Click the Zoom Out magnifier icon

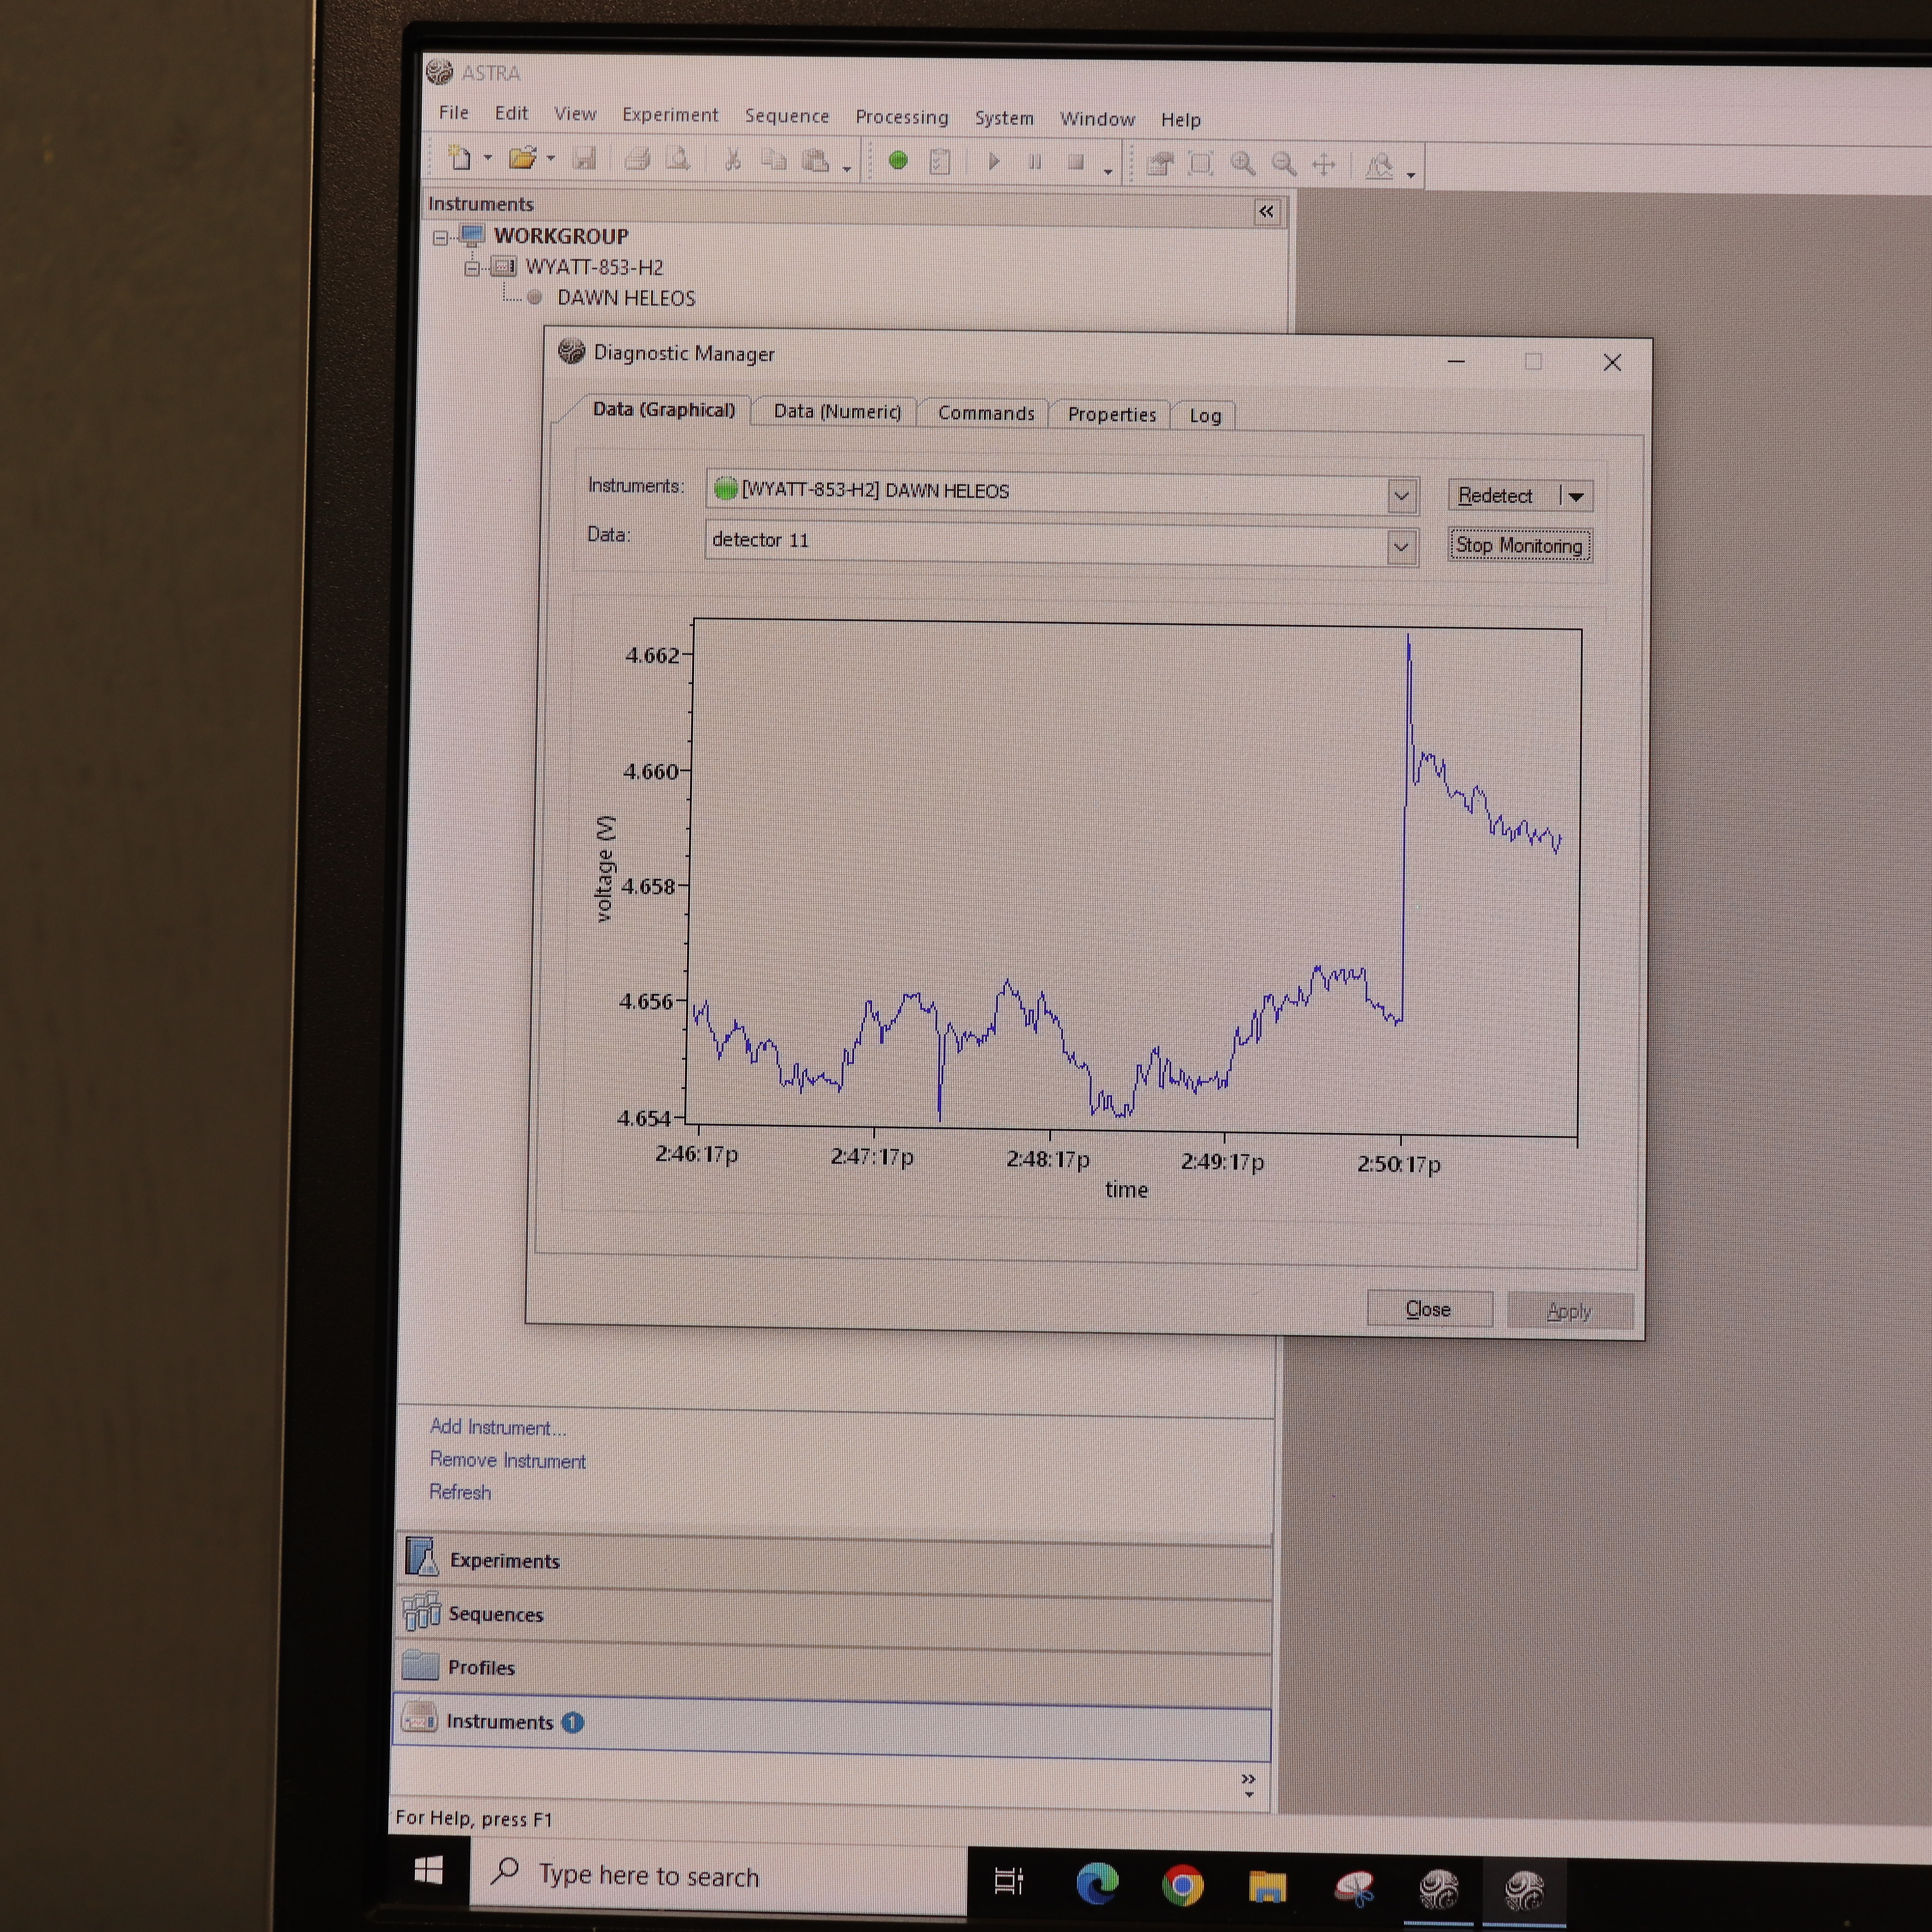point(1284,165)
